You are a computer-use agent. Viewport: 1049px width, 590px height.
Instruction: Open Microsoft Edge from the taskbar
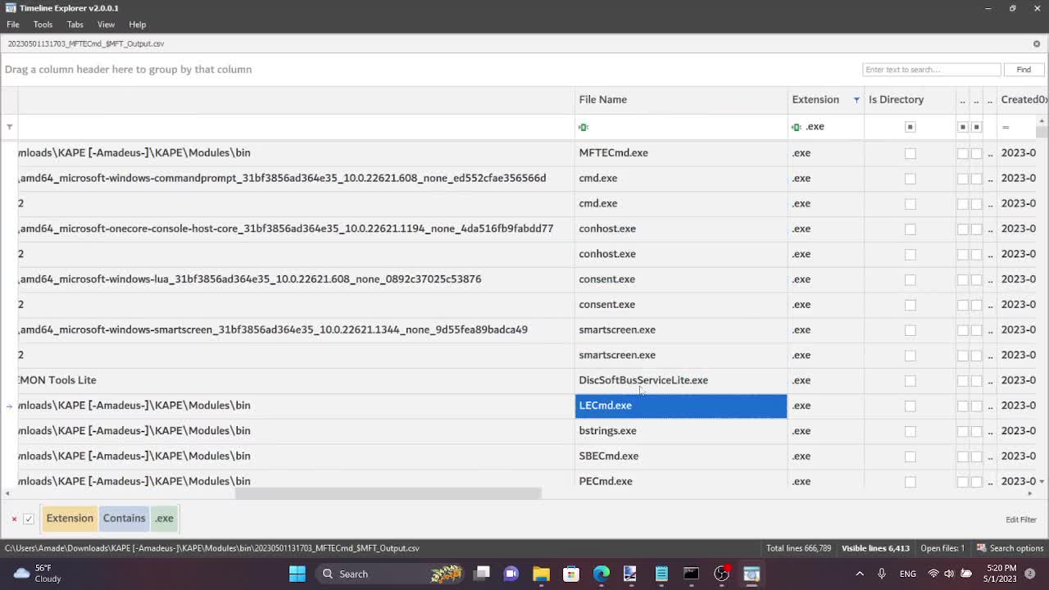[601, 574]
